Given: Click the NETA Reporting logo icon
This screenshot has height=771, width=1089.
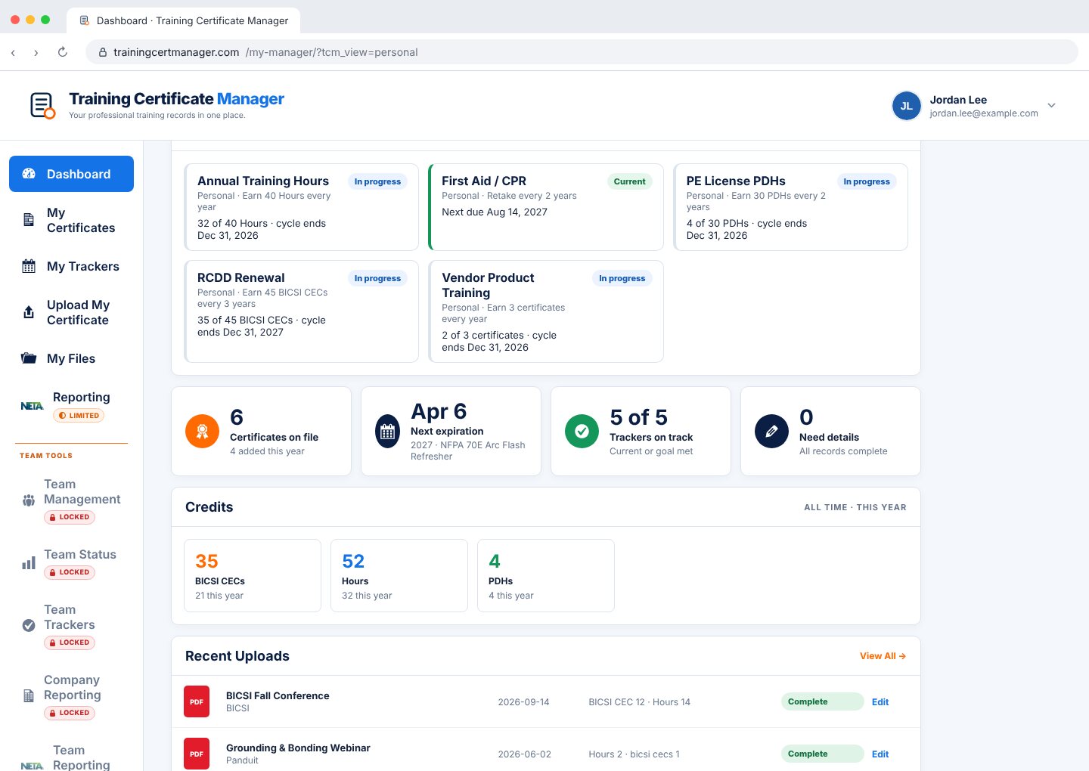Looking at the screenshot, I should click(32, 406).
